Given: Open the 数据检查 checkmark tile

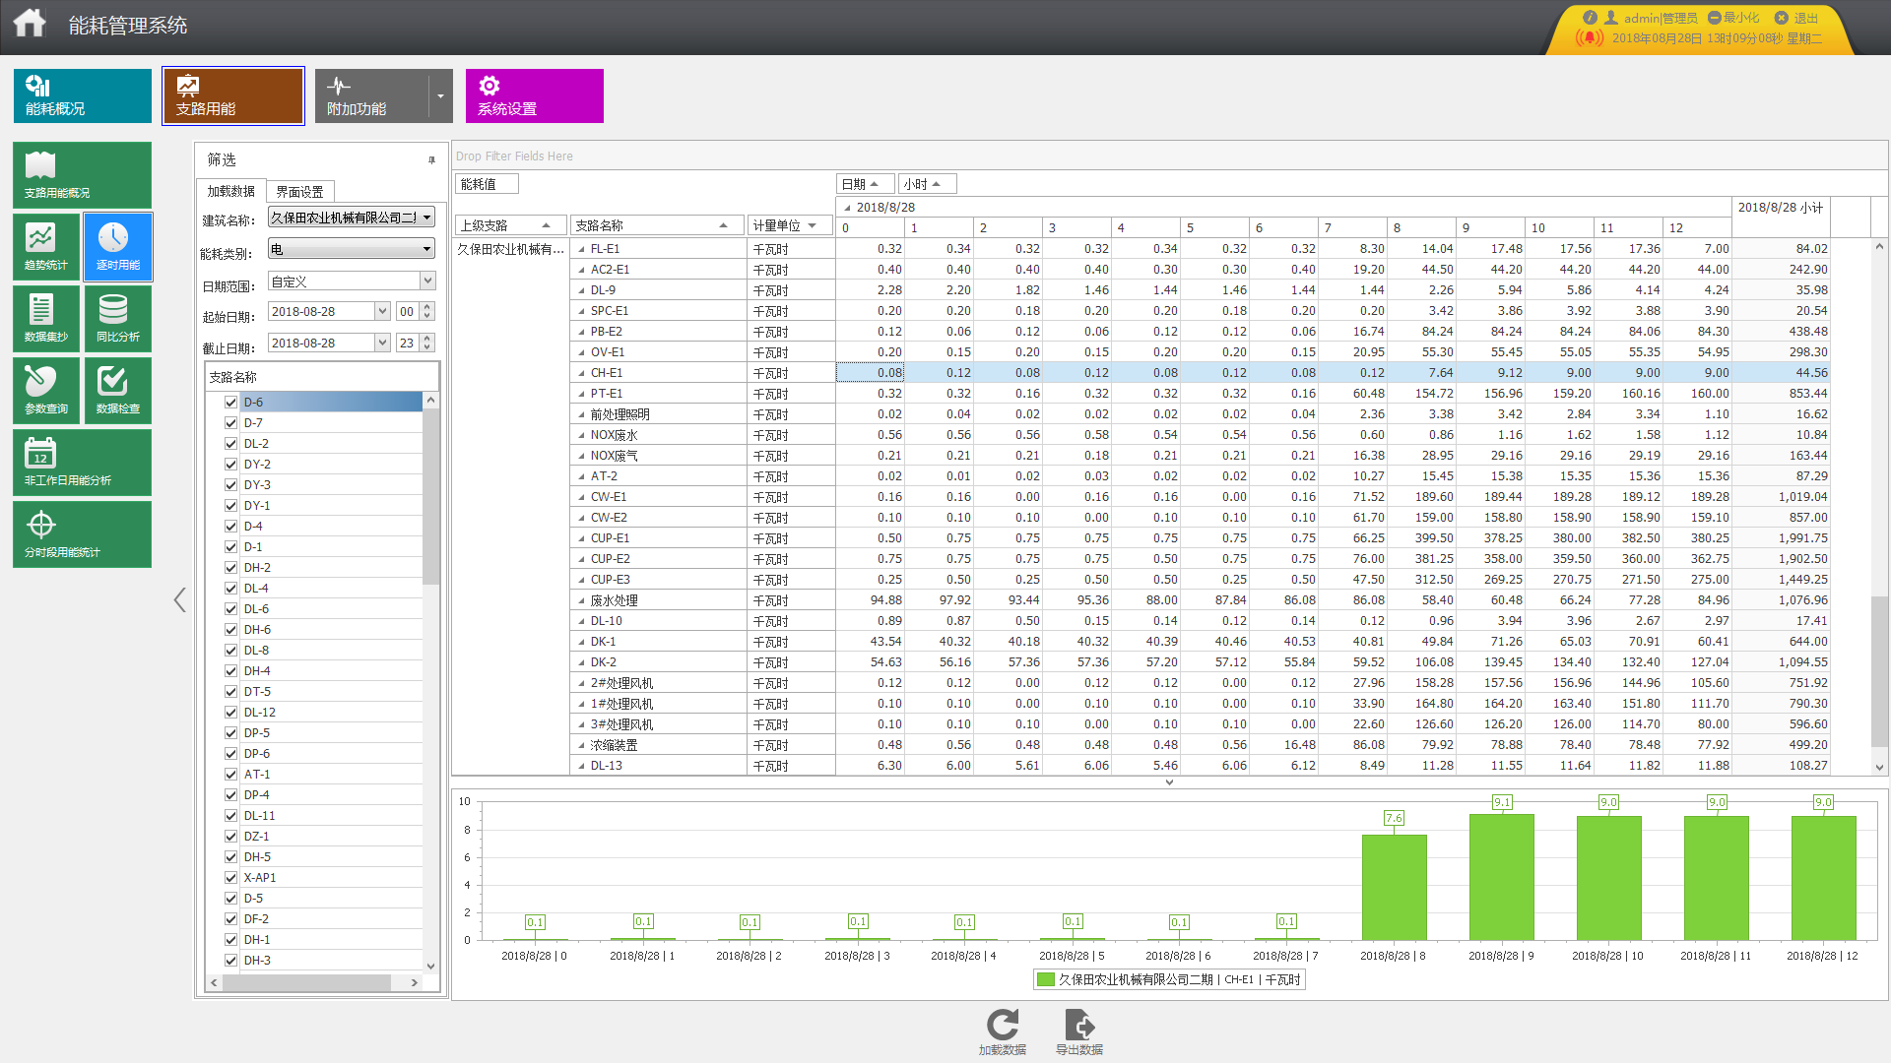Looking at the screenshot, I should [118, 391].
